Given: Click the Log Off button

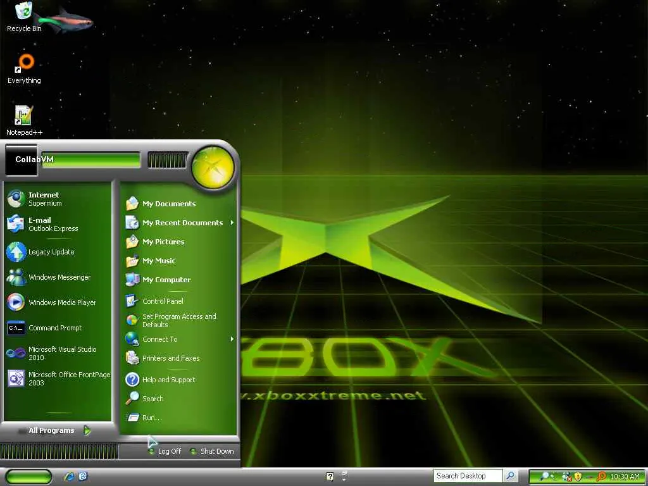Looking at the screenshot, I should (165, 451).
